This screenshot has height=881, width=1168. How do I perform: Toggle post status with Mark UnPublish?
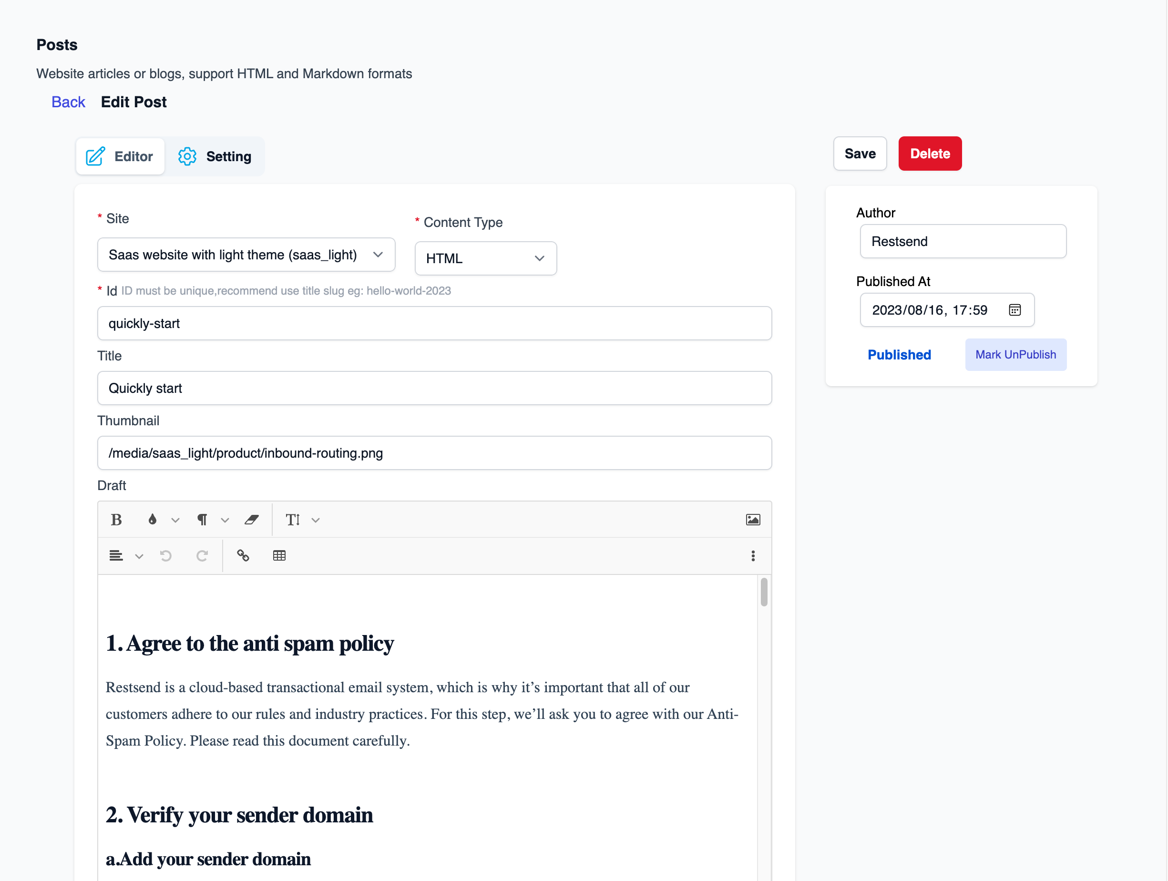click(1015, 354)
